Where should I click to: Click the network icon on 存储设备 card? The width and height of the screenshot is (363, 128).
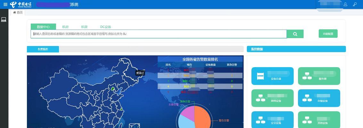pos(307,98)
